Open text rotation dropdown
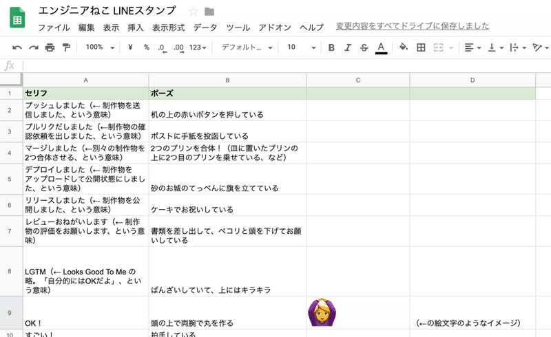This screenshot has height=337, width=551. pos(541,47)
